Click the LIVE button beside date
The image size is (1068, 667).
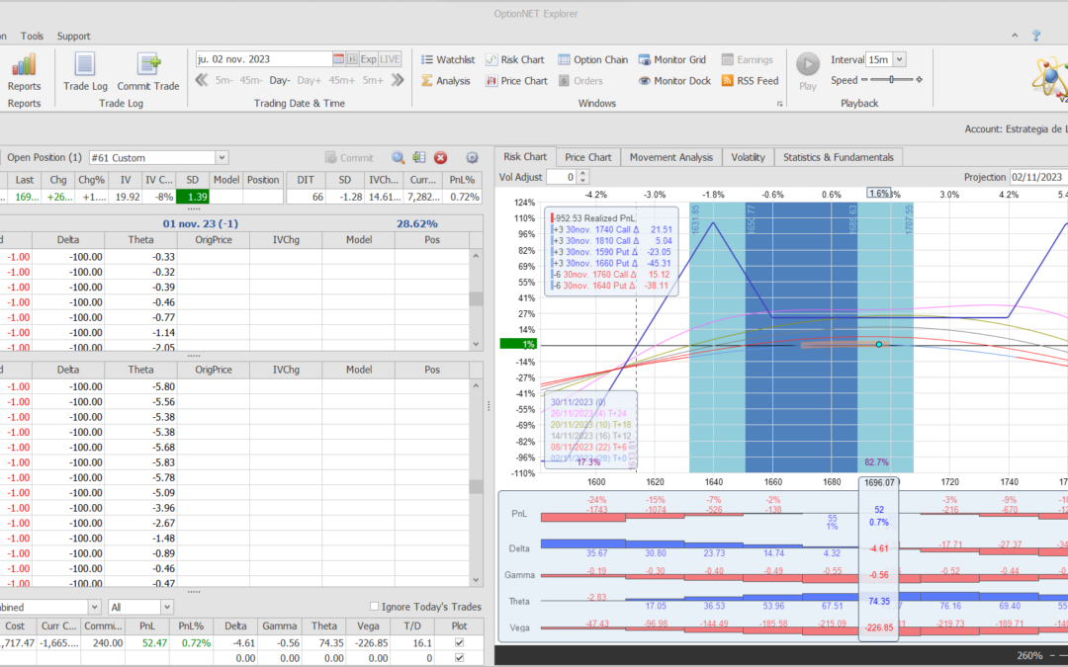pos(391,59)
